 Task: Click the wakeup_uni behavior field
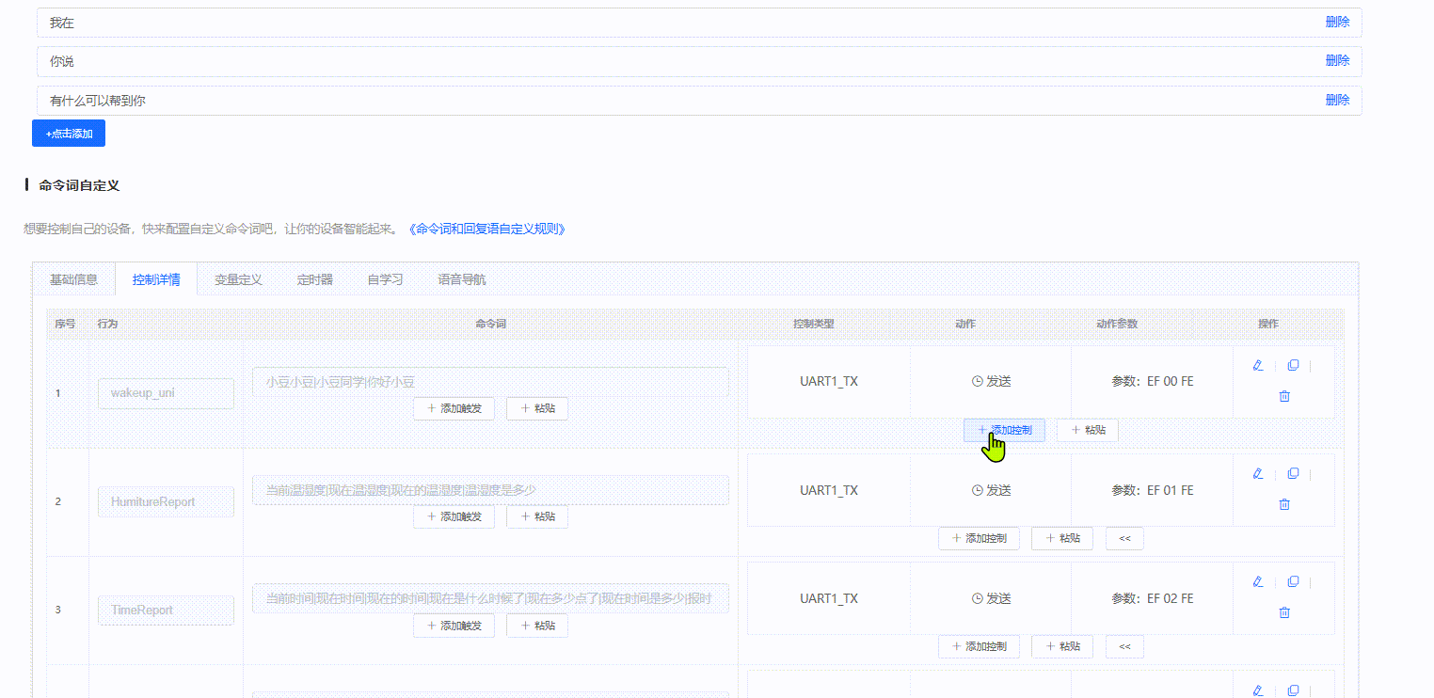coord(166,393)
